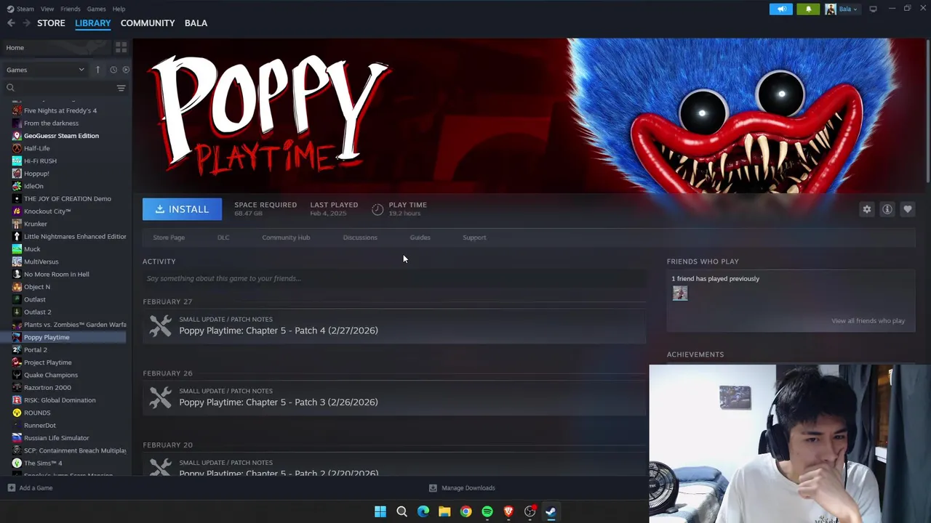
Task: Click the sort ascending arrow icon
Action: coord(97,70)
